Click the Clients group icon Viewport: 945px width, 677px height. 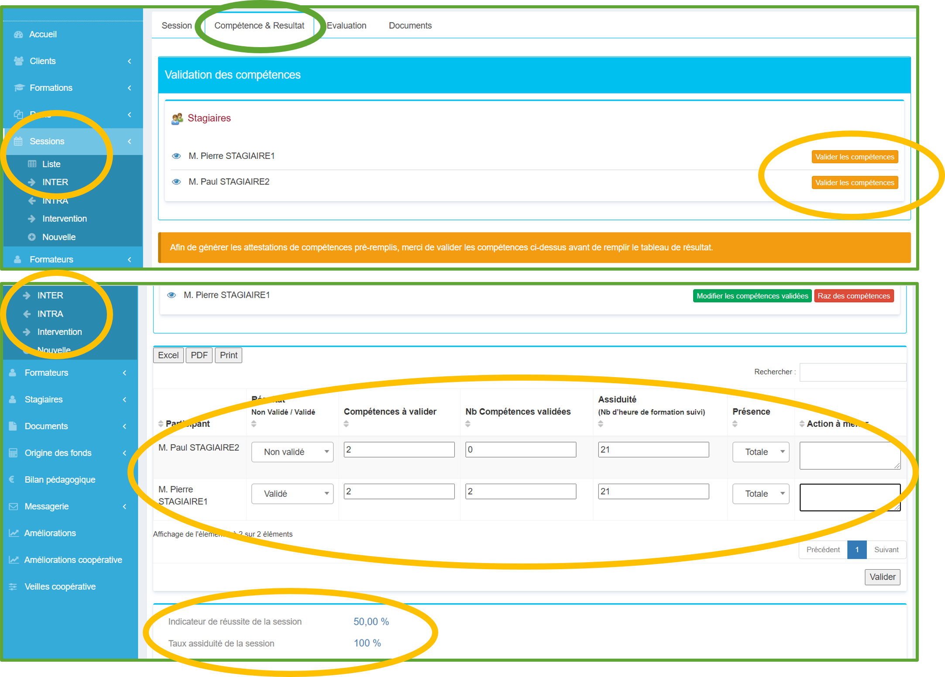18,61
